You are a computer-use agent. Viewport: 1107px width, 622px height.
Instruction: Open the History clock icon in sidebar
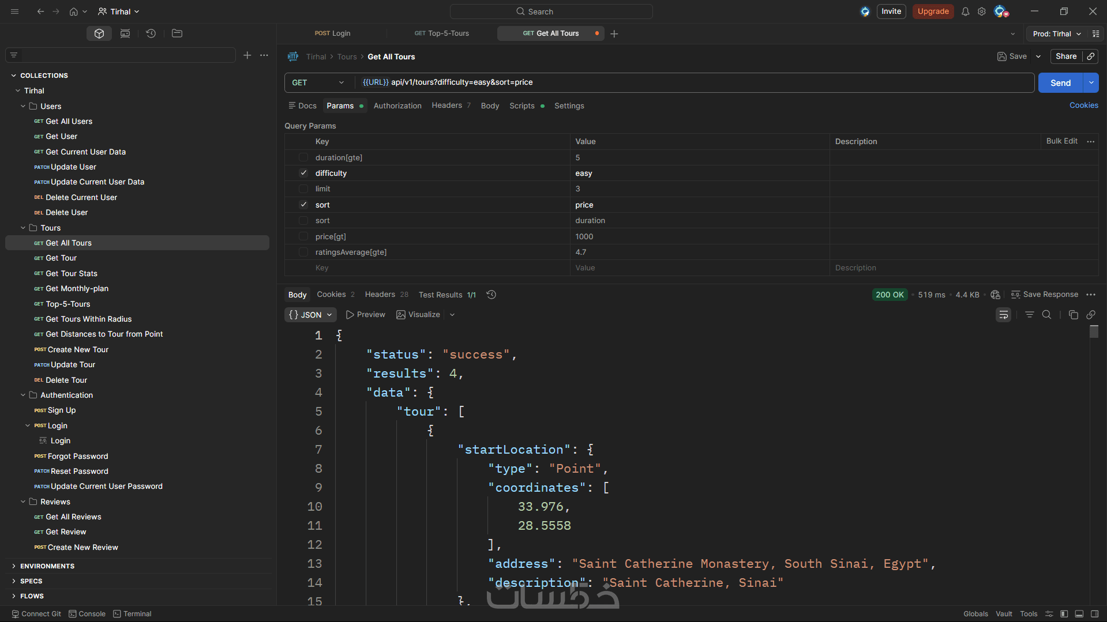tap(151, 33)
